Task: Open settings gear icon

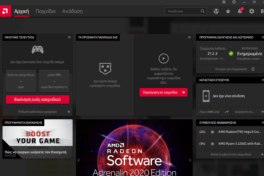Action: [x=252, y=11]
